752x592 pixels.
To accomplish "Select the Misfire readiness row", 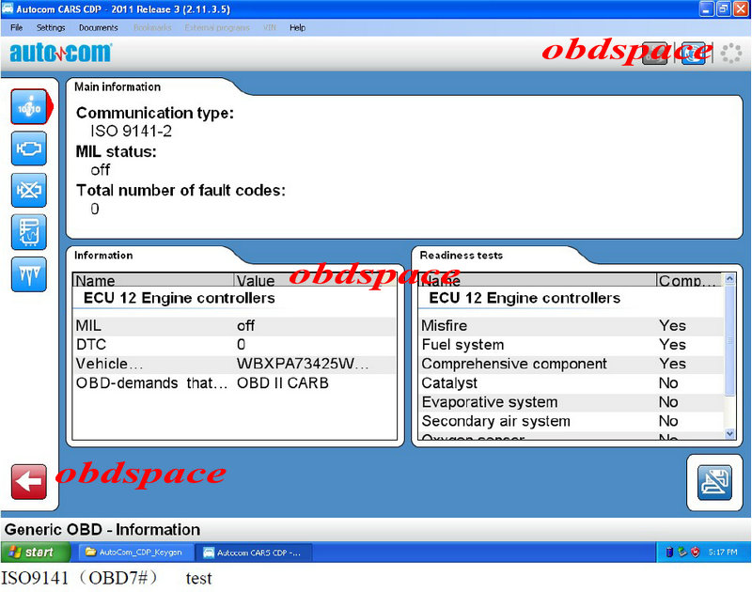I will (571, 326).
